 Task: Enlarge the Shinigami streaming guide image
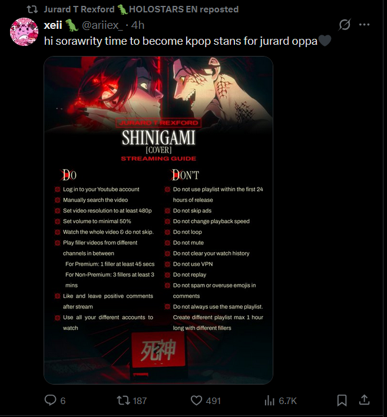point(158,220)
